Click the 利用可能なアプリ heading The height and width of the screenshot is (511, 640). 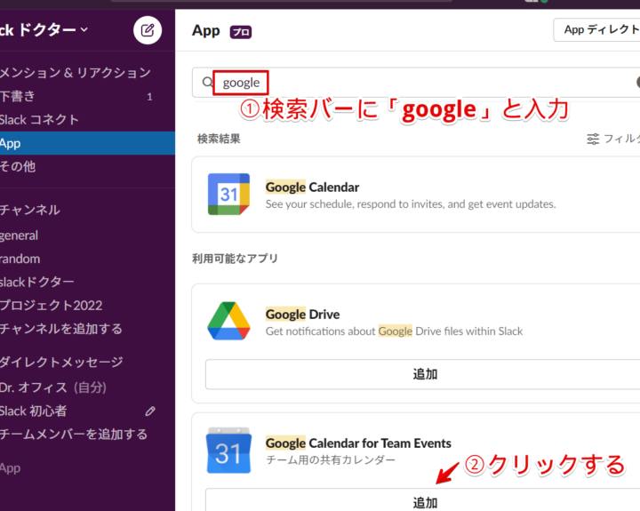[x=235, y=259]
